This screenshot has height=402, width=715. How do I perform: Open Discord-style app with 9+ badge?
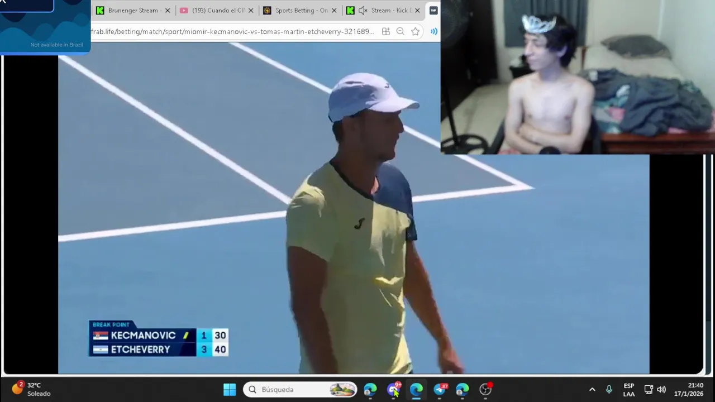[x=394, y=390]
